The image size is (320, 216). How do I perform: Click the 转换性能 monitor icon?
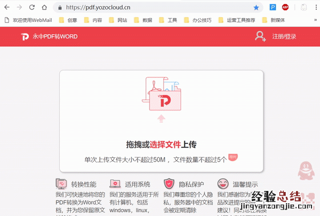(61, 183)
